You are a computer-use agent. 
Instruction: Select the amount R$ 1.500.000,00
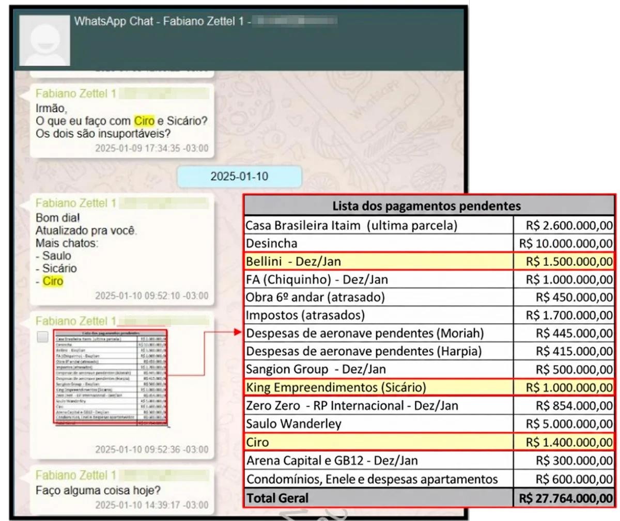[564, 261]
